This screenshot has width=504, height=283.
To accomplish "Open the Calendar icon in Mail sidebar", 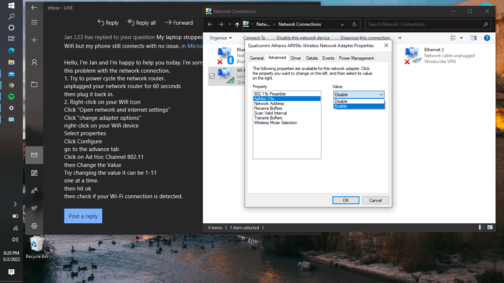I will [x=34, y=173].
